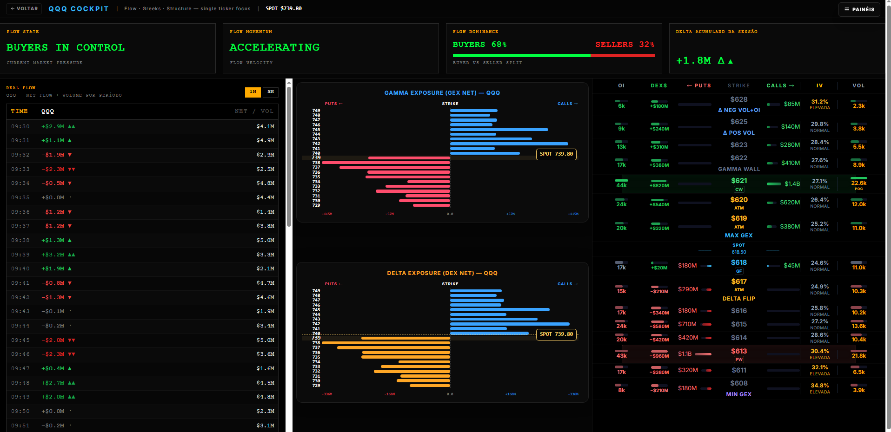Click the +$820M DEX value at $621
Viewport: 891px width, 432px height.
point(659,186)
